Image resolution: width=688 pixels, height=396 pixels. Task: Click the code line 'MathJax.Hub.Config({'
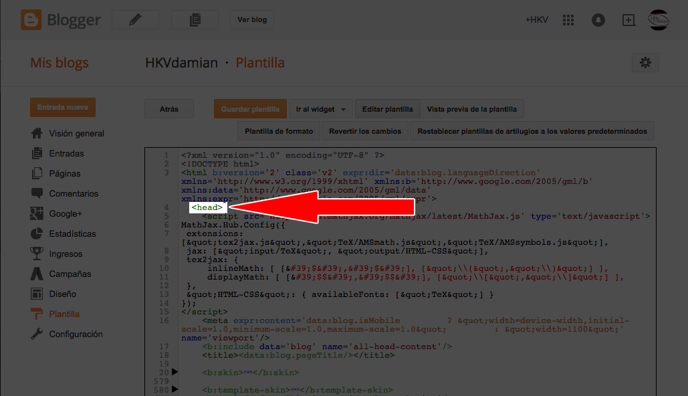click(x=233, y=225)
